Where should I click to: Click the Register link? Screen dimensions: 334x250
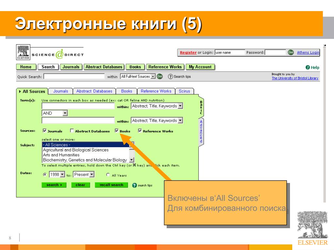[188, 52]
